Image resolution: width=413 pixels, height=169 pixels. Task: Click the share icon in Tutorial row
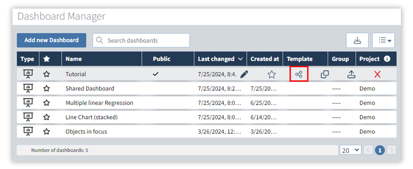[x=299, y=74]
